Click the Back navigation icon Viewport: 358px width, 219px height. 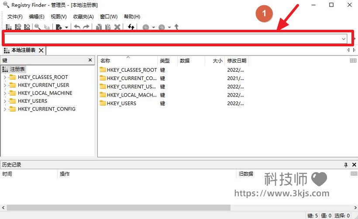146,28
